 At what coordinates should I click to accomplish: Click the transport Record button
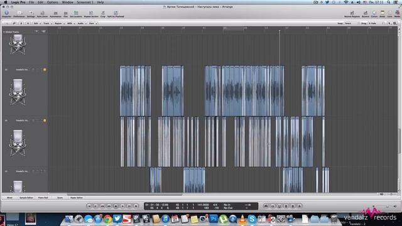point(136,206)
